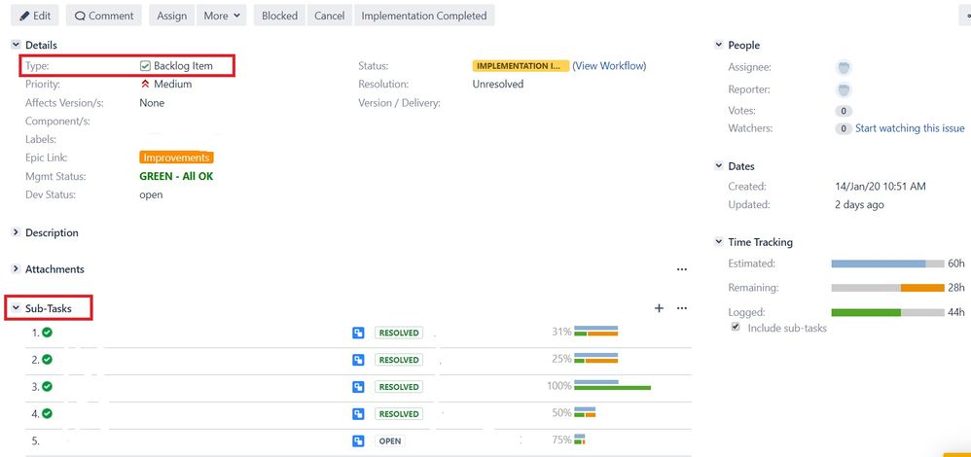Click Affects Version value None
The height and width of the screenshot is (457, 971).
pos(152,103)
